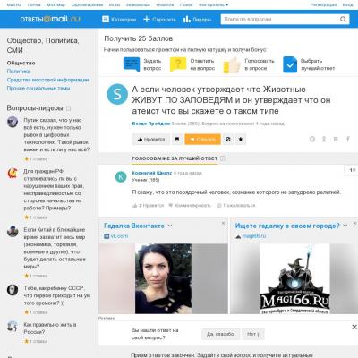Expand the magi66.ru ad chevron
The width and height of the screenshot is (358, 358).
[x=345, y=226]
